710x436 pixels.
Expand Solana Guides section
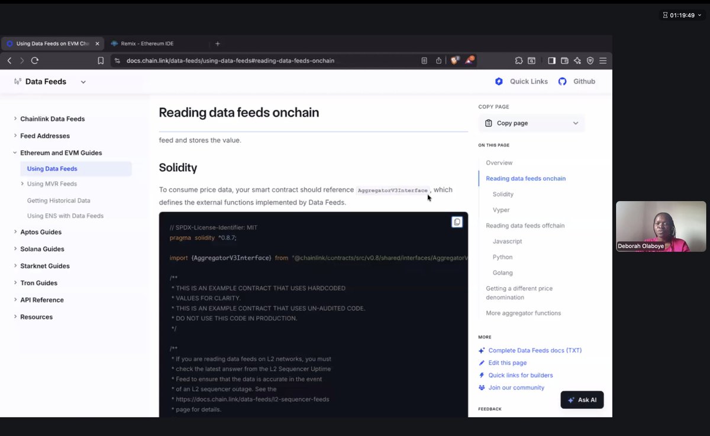[x=15, y=249]
